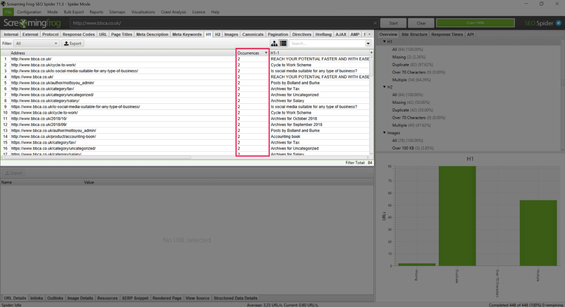Click the crawl progress bar at 100%
This screenshot has height=307, width=565.
click(475, 23)
